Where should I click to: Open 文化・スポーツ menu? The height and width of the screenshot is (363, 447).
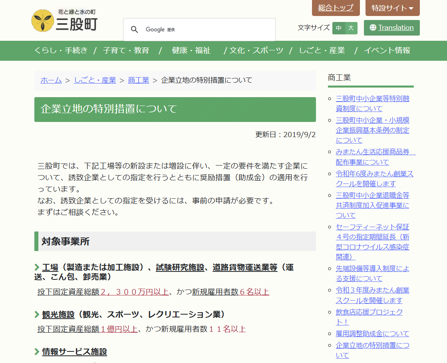[256, 50]
